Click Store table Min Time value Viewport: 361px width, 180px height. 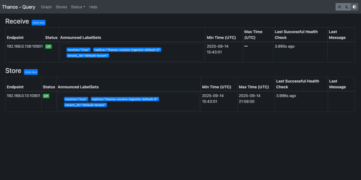213,99
